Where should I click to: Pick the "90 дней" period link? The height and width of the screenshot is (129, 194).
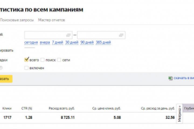pos(87,42)
